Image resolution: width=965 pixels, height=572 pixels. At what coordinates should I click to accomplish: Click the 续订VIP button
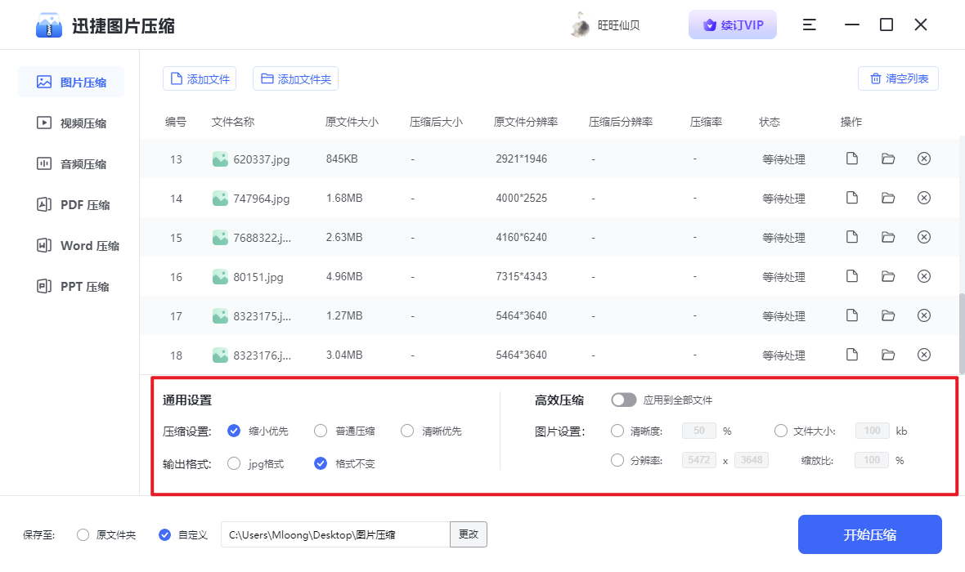[x=732, y=25]
